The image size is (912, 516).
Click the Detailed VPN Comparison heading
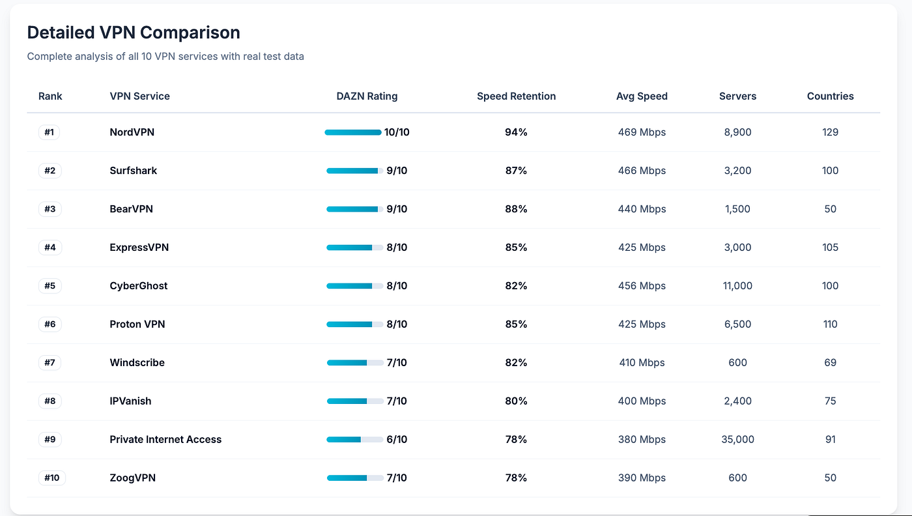(x=134, y=32)
